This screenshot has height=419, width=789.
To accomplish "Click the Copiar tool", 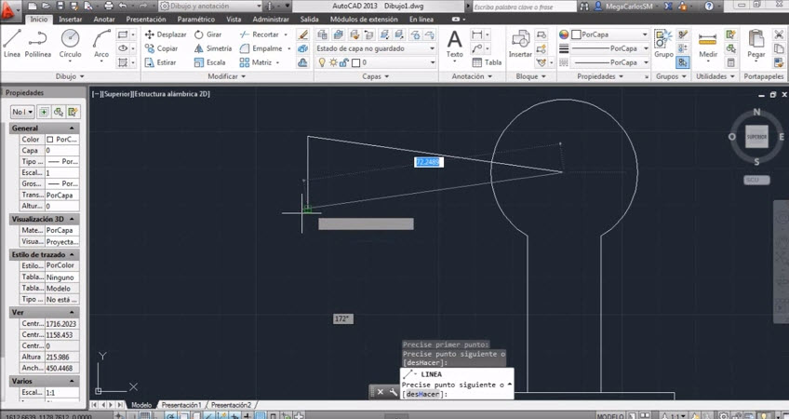I will [x=162, y=48].
